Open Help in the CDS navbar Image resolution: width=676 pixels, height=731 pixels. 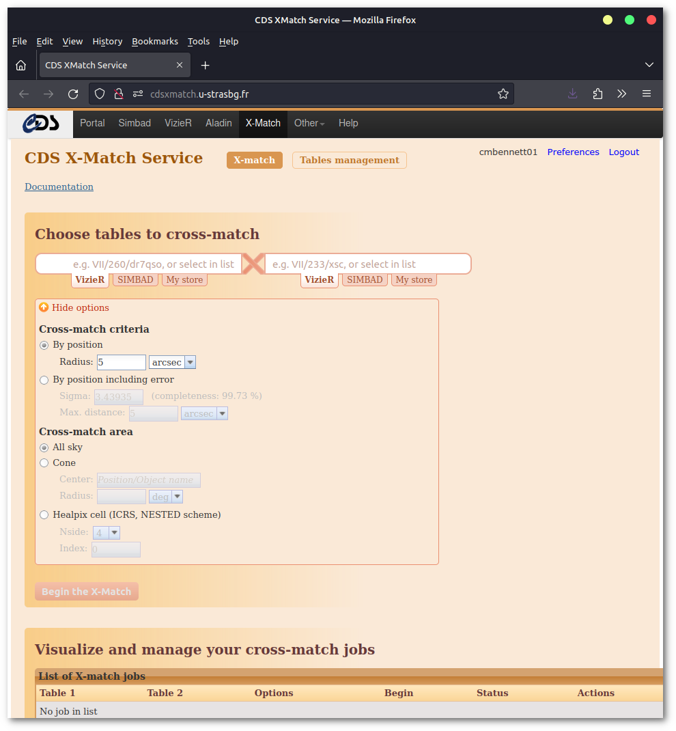pos(348,123)
